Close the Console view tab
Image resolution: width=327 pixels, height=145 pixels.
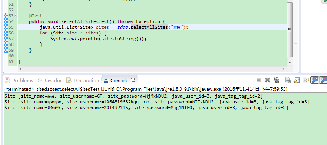pos(133,80)
